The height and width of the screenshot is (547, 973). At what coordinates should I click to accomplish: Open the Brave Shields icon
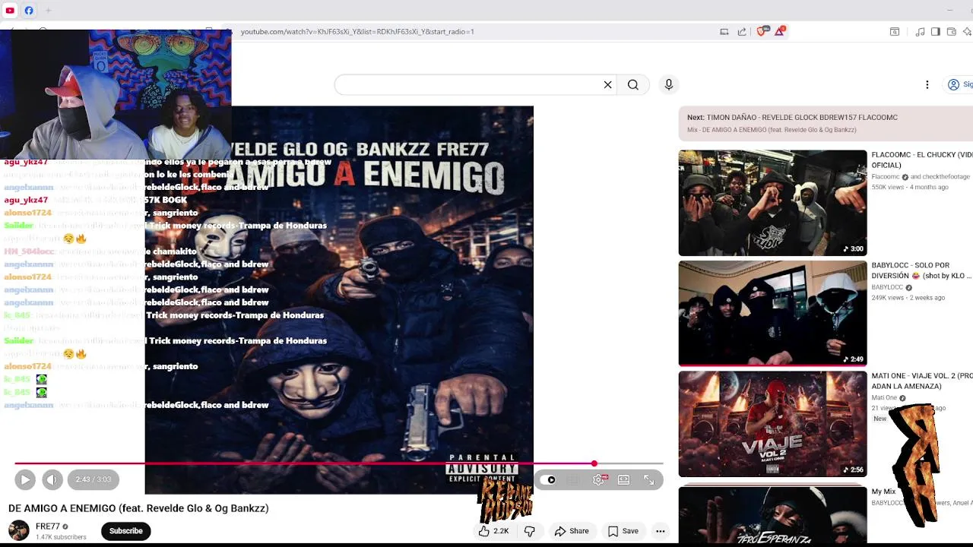pyautogui.click(x=762, y=31)
